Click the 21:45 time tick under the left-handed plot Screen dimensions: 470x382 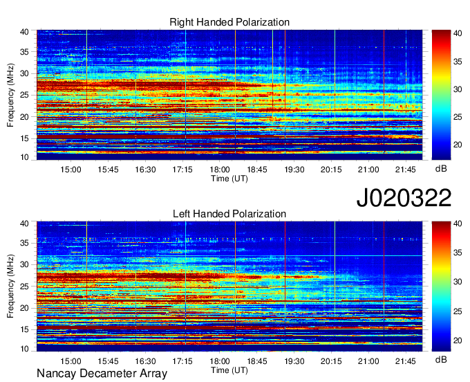click(x=406, y=361)
